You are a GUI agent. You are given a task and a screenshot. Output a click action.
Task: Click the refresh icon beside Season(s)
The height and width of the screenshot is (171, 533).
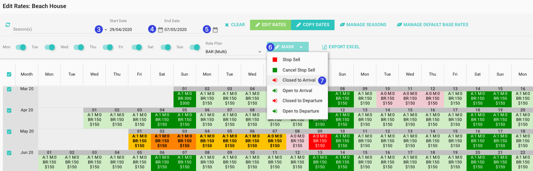8,25
